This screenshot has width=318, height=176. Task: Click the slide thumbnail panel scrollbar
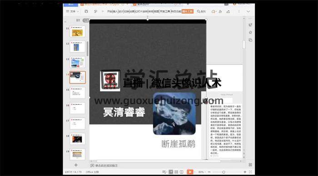87,49
